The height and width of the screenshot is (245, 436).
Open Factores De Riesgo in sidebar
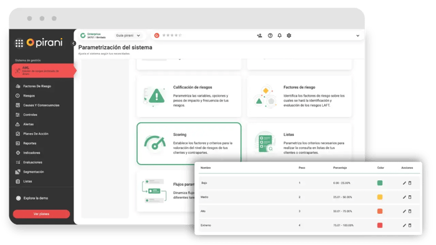(x=37, y=86)
